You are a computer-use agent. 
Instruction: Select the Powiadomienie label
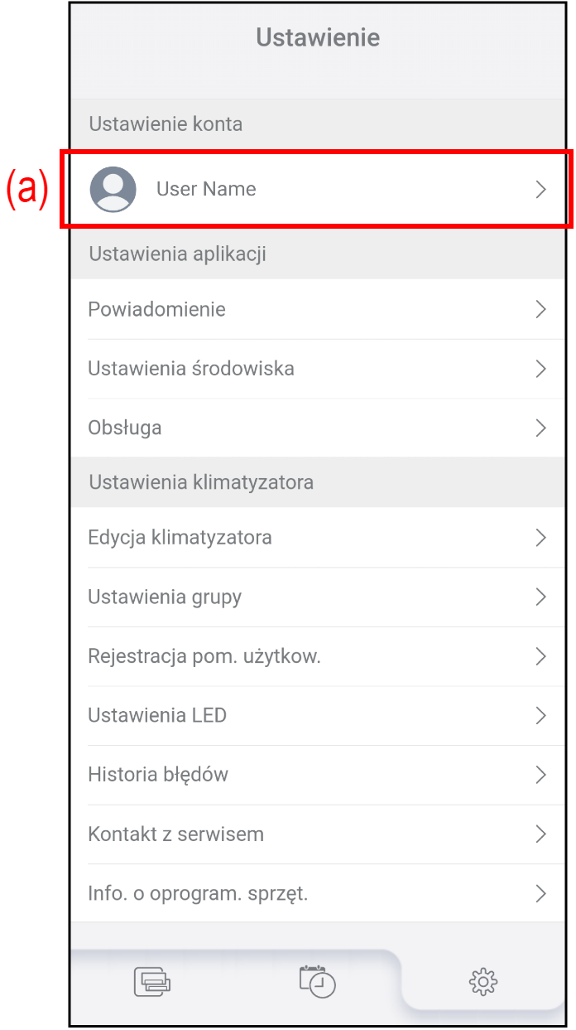click(156, 309)
